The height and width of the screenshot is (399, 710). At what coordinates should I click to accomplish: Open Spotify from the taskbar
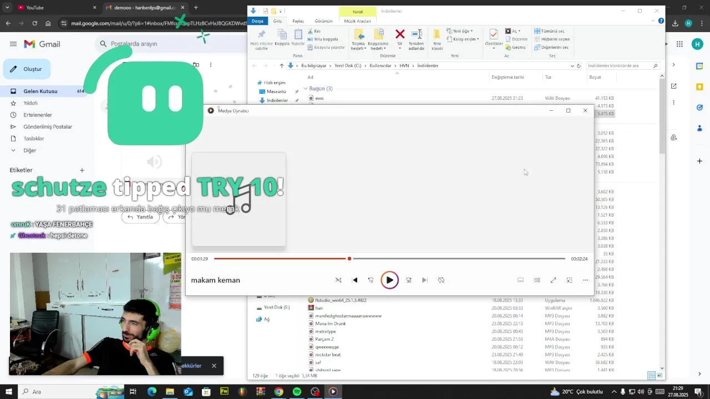tap(297, 392)
